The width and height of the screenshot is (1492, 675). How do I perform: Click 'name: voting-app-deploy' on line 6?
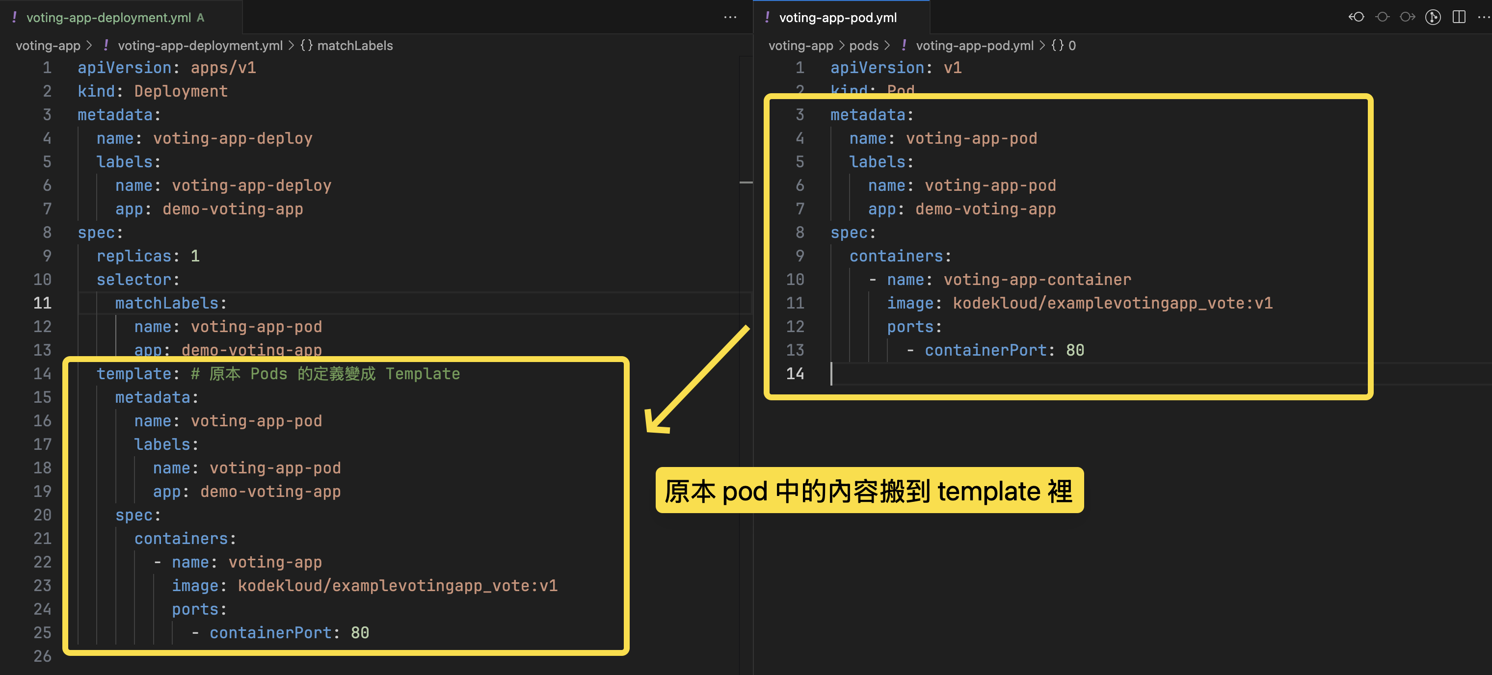coord(224,185)
